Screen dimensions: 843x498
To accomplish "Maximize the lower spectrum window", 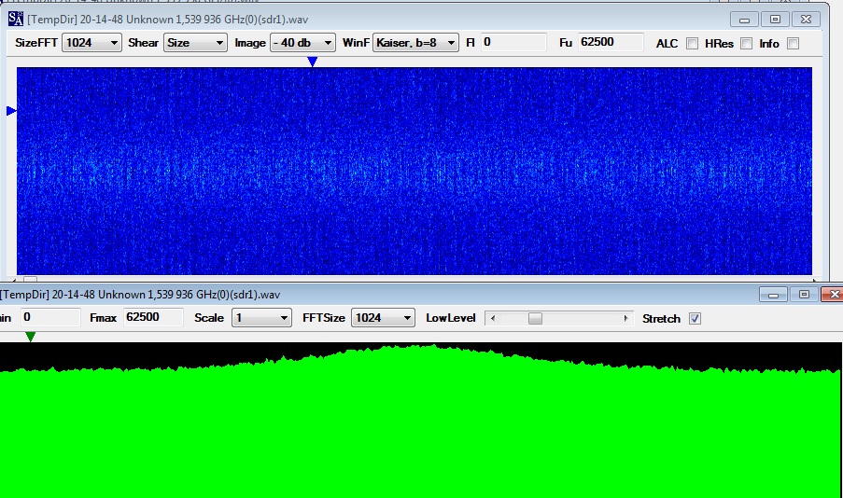I will click(x=804, y=295).
